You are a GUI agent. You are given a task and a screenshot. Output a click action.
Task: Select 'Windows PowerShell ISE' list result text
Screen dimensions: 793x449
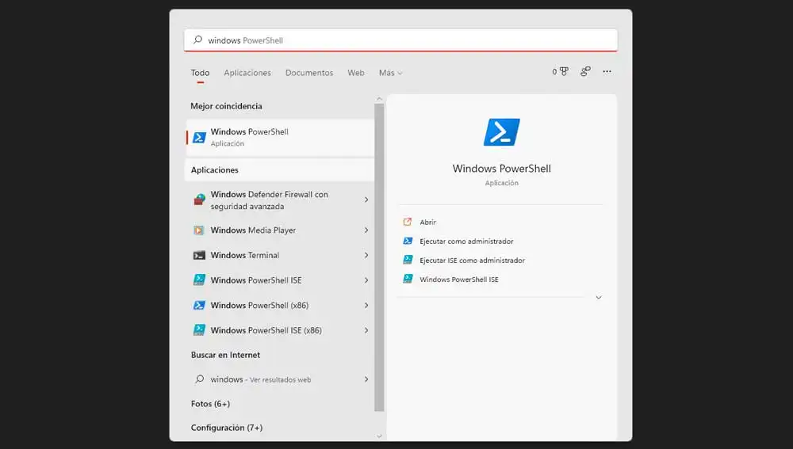(256, 280)
